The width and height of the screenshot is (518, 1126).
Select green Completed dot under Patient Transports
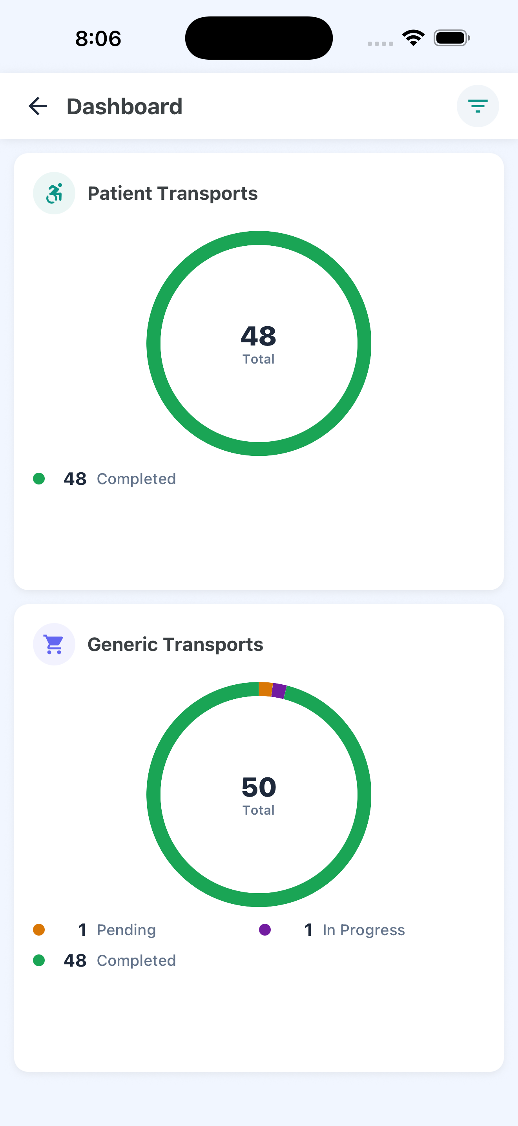(39, 479)
